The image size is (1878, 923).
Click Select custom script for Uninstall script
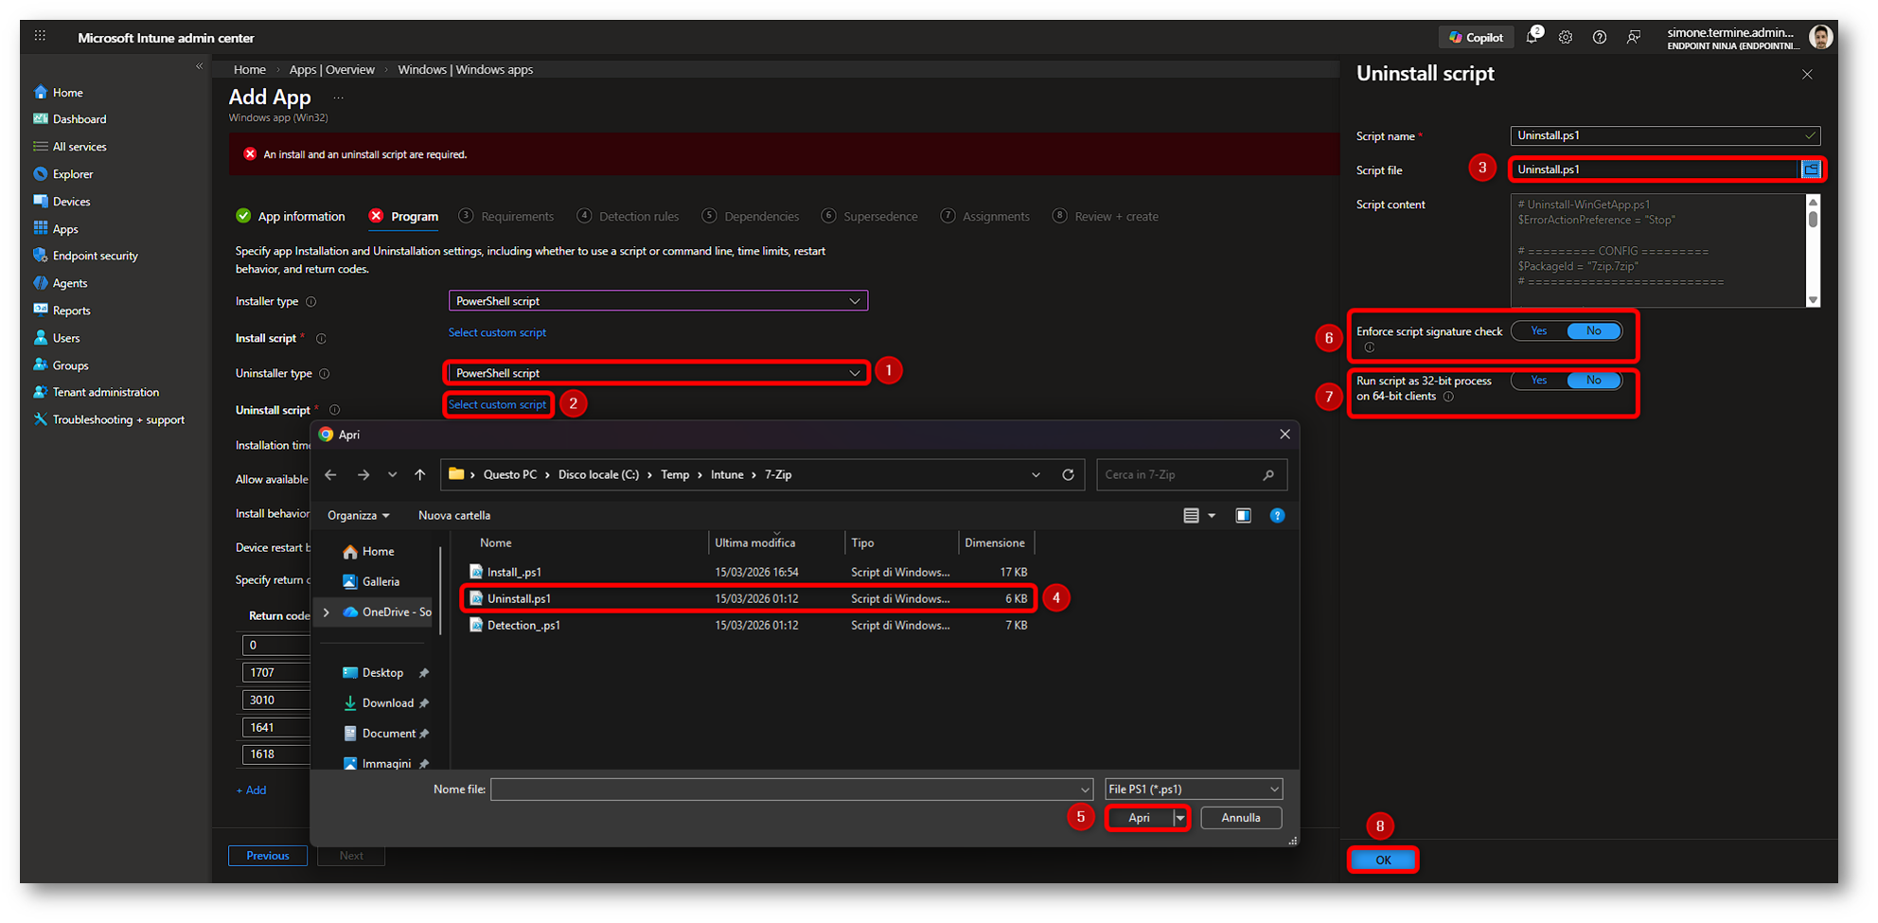[497, 405]
